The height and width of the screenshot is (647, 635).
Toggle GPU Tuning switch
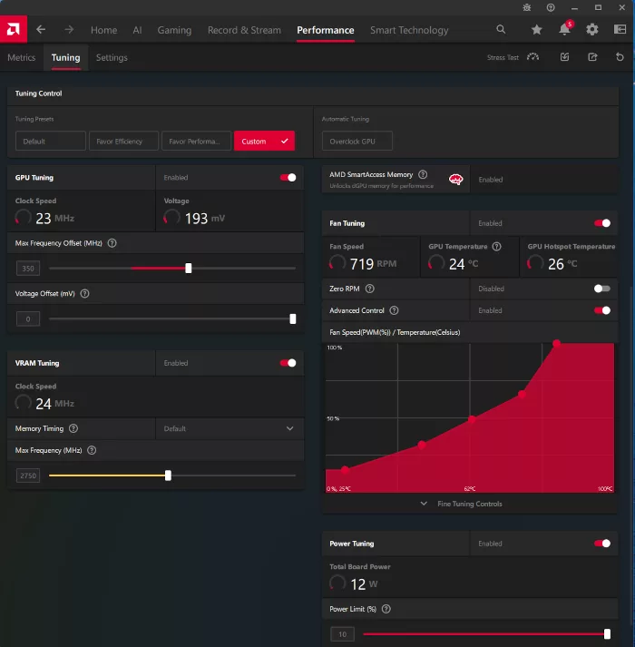tap(288, 178)
